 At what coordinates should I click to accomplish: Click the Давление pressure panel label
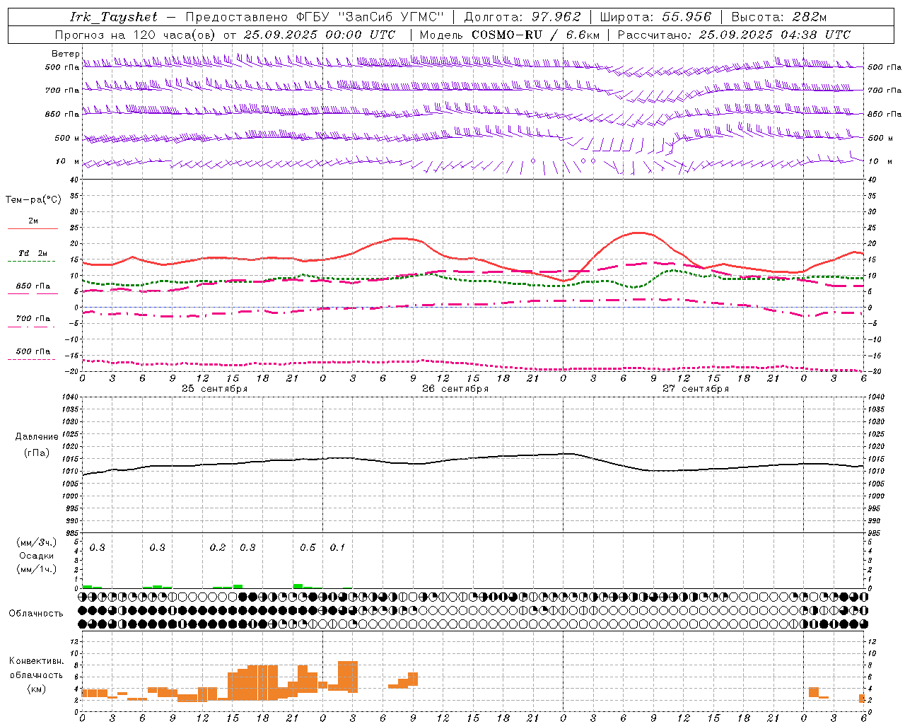37,437
